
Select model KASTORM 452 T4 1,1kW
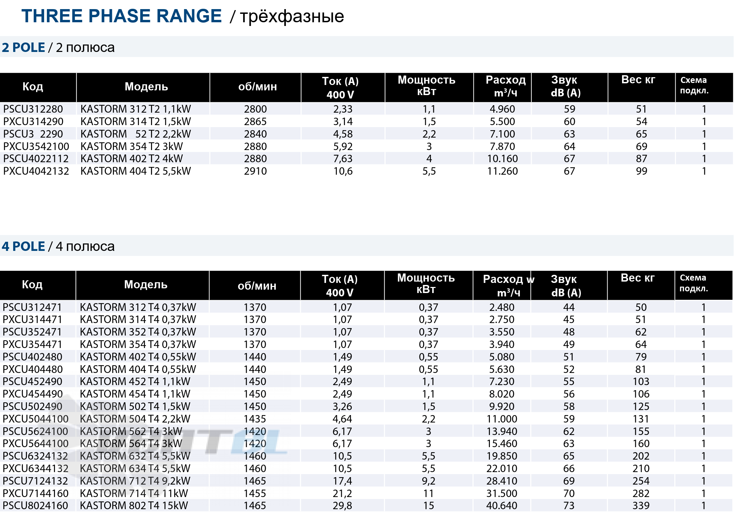pos(135,381)
